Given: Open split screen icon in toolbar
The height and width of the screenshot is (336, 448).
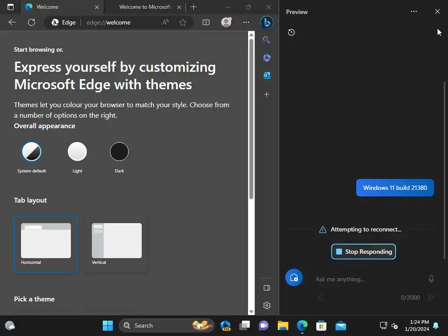Looking at the screenshot, I should [x=206, y=22].
